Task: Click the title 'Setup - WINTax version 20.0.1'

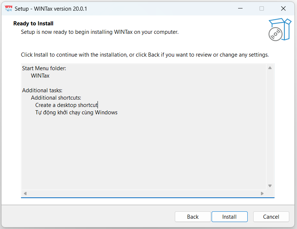Action: [51, 9]
